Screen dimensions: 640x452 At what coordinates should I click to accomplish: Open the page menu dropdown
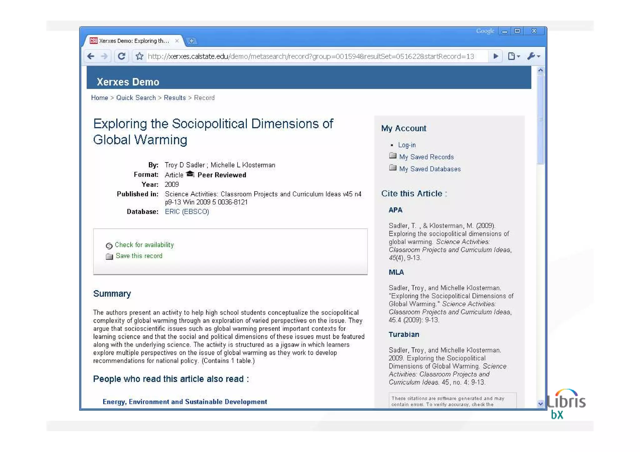tap(513, 56)
